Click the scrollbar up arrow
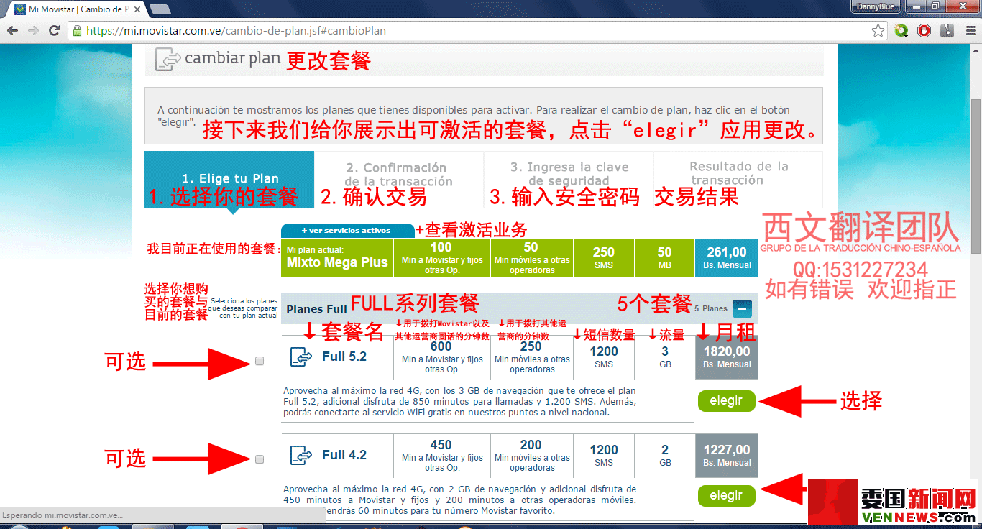982x529 pixels. [976, 50]
